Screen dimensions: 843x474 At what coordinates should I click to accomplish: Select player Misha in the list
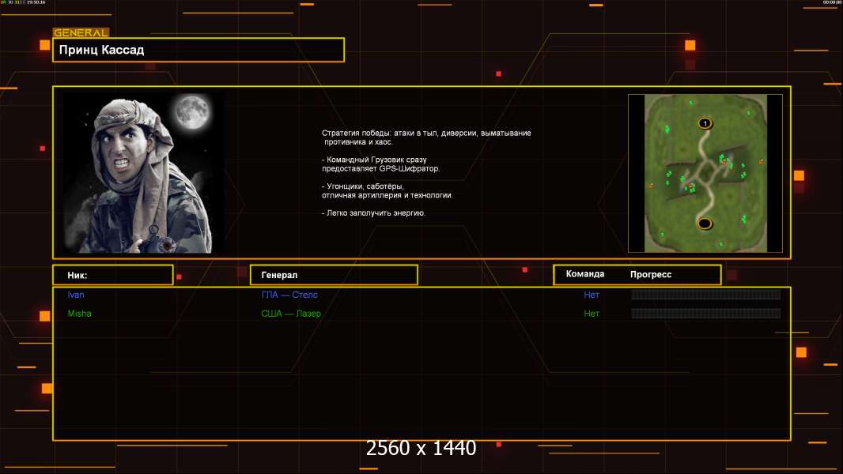click(79, 314)
